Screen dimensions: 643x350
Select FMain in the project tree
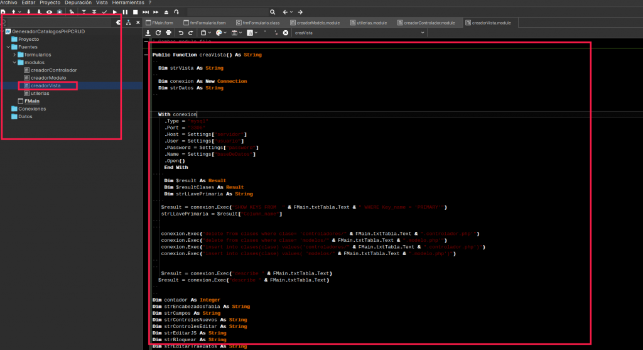coord(31,101)
